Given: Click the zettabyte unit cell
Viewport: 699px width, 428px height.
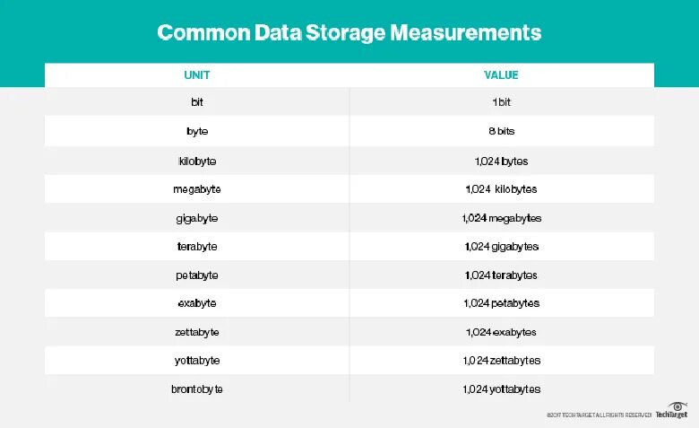Looking at the screenshot, I should coord(197,332).
